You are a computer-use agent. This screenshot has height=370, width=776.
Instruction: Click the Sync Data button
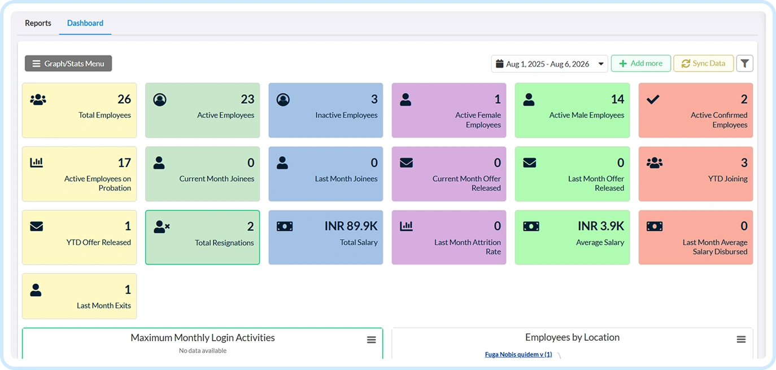(704, 63)
